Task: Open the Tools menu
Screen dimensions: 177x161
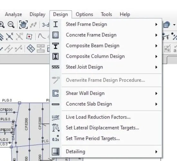Action: point(107,14)
